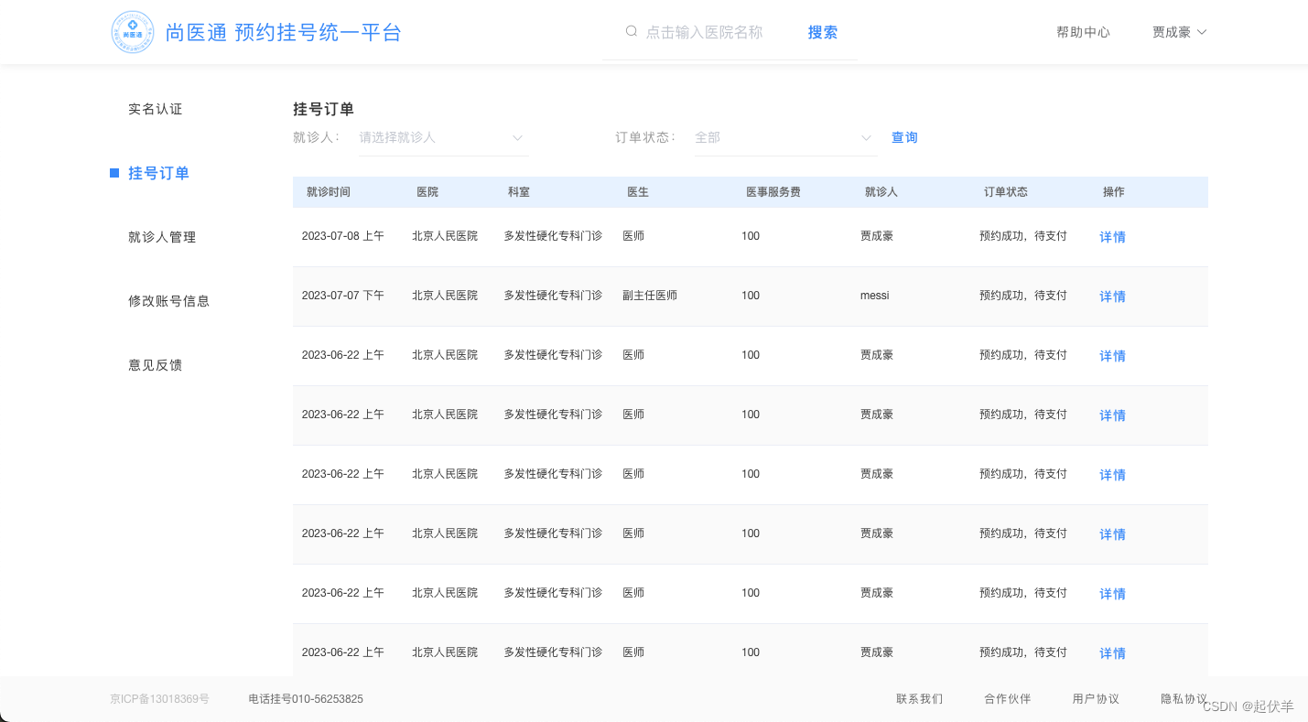Open 就诊人管理 in sidebar
The height and width of the screenshot is (722, 1308).
click(162, 237)
